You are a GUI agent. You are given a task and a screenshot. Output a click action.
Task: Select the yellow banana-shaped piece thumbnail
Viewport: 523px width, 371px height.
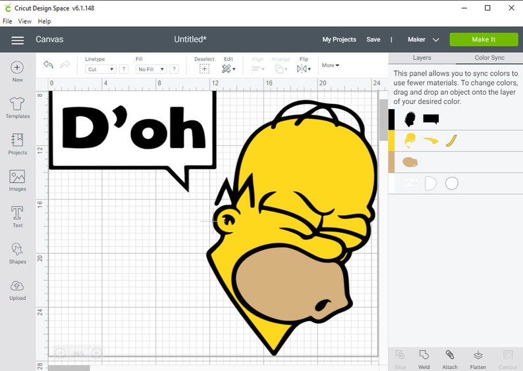point(451,141)
